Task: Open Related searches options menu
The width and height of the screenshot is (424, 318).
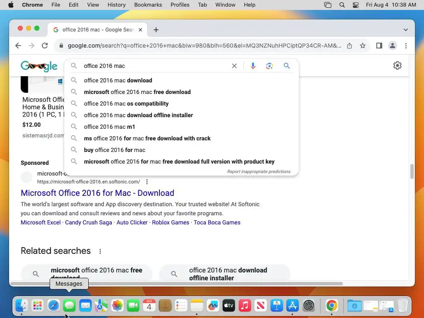Action: point(100,251)
